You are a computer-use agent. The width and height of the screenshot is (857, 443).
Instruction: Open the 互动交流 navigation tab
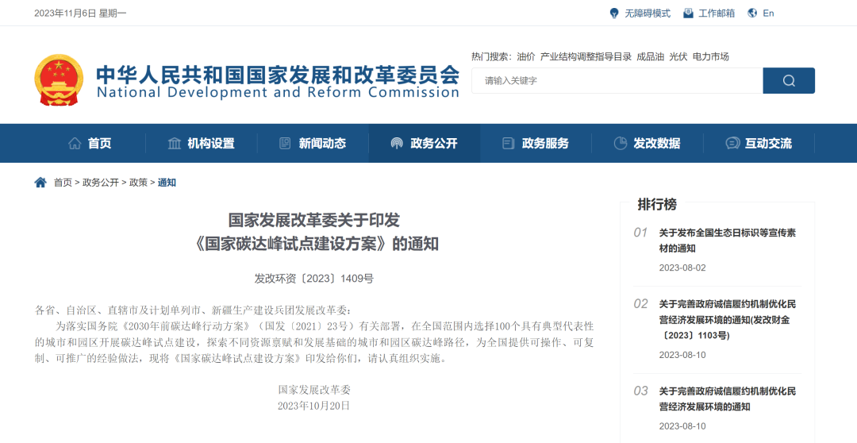[x=759, y=143]
